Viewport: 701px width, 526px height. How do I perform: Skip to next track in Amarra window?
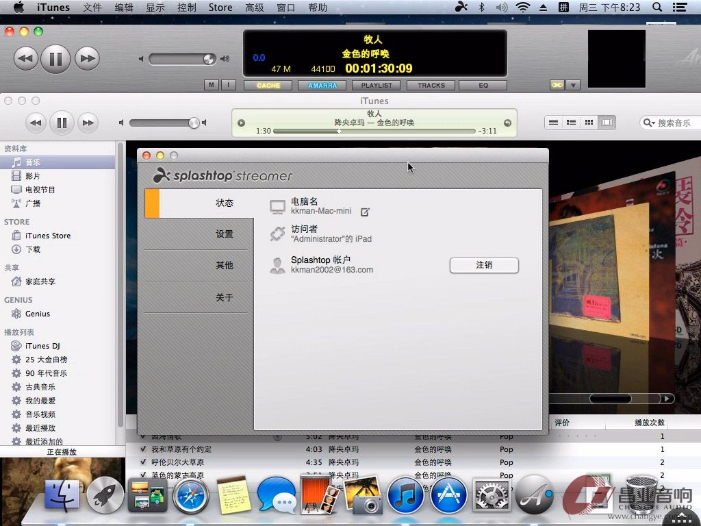[87, 59]
